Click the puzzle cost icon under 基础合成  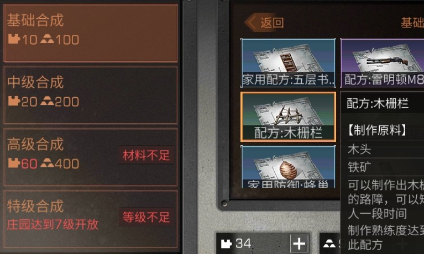[x=14, y=39]
